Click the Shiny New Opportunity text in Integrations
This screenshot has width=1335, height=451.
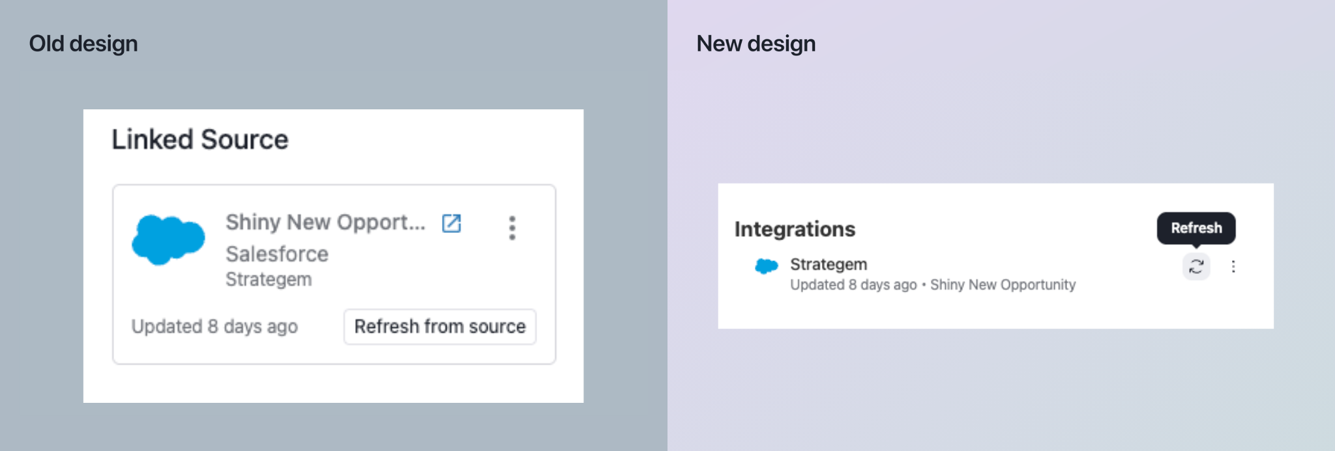pos(1003,285)
